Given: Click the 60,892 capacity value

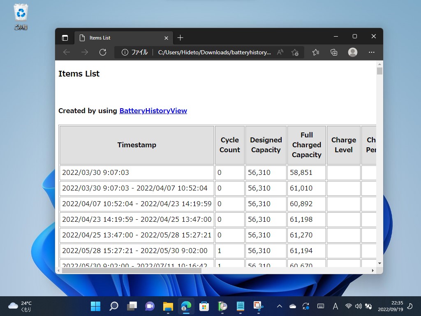Looking at the screenshot, I should (301, 204).
